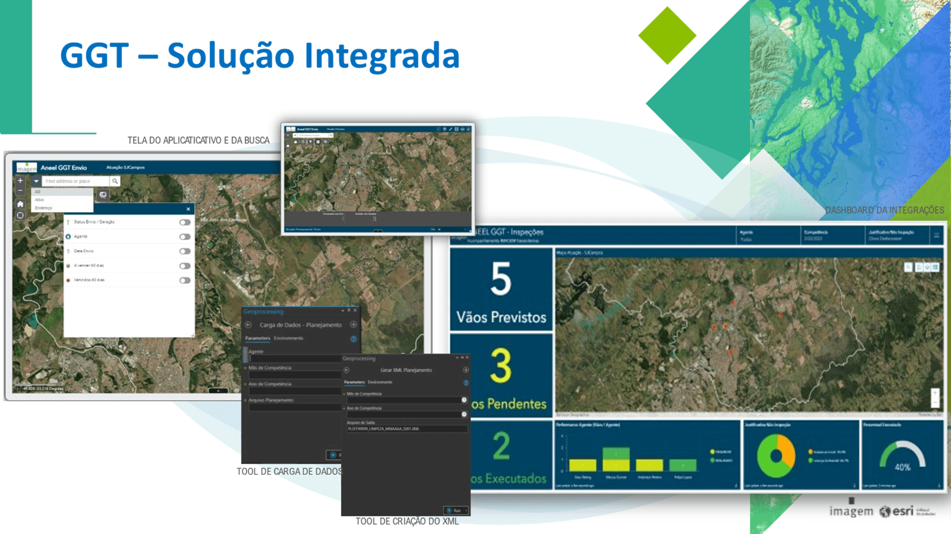Screen dimensions: 951x534
Task: Go back in Carga de Dados tool
Action: 249,325
